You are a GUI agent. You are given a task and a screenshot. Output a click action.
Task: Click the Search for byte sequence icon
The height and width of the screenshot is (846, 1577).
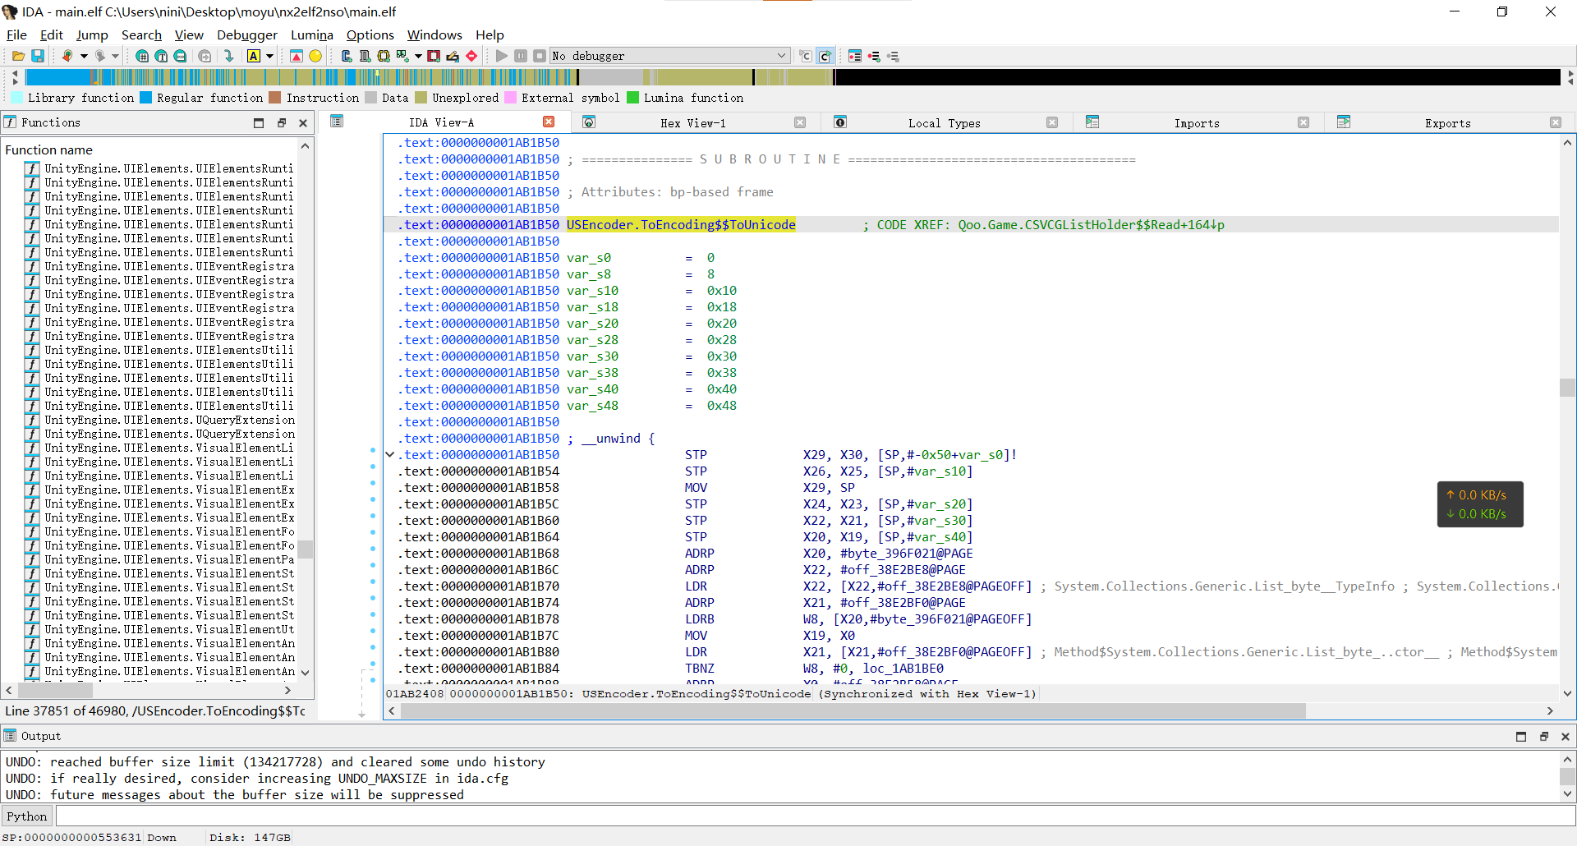click(x=180, y=56)
